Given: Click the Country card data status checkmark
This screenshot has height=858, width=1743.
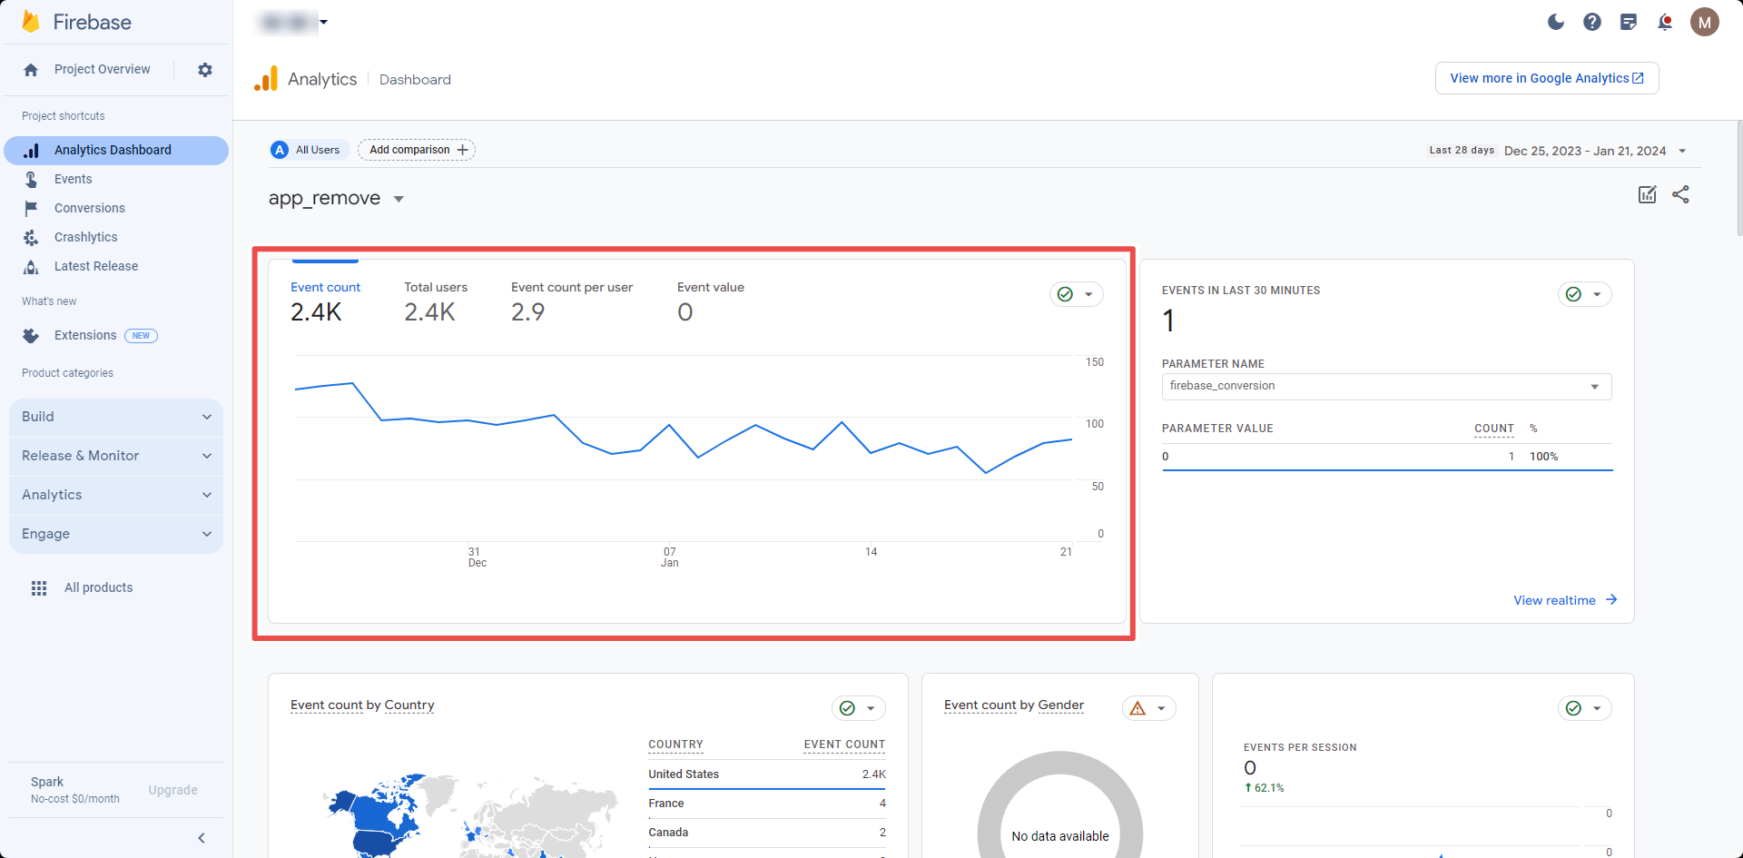Looking at the screenshot, I should (847, 708).
